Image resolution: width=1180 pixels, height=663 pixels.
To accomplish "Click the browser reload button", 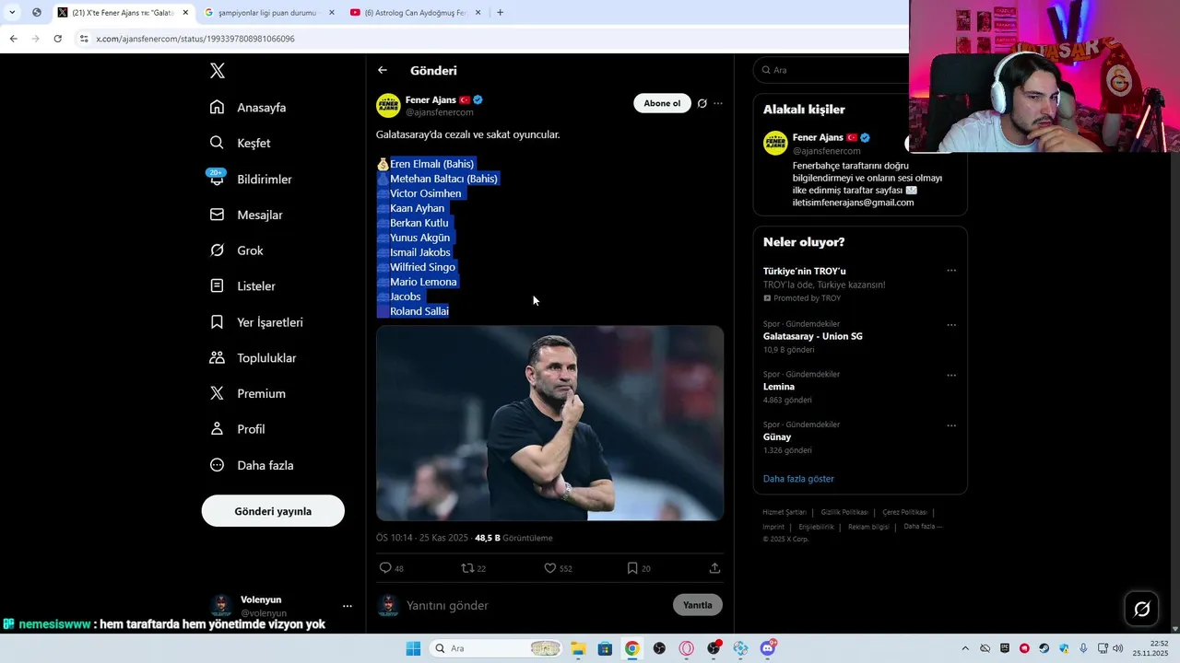I will pyautogui.click(x=57, y=39).
